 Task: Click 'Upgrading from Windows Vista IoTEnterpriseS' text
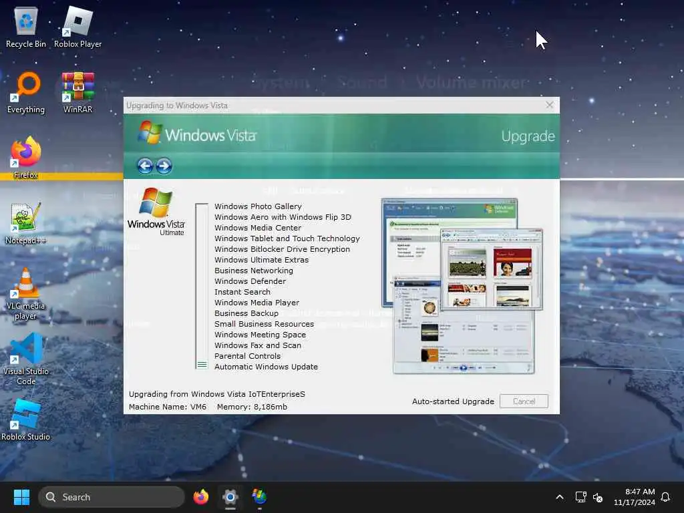217,394
